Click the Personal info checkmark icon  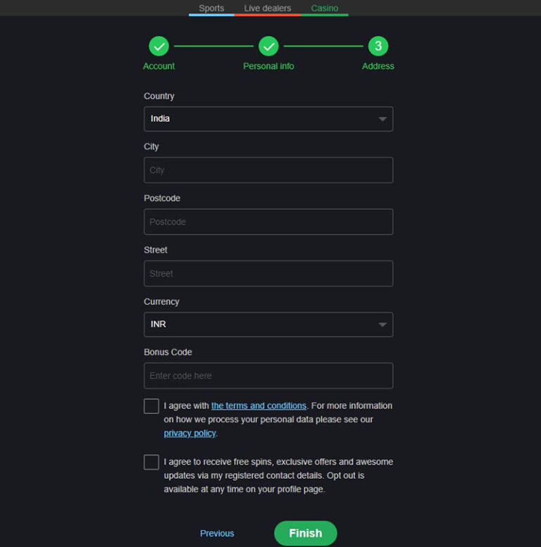pyautogui.click(x=268, y=46)
